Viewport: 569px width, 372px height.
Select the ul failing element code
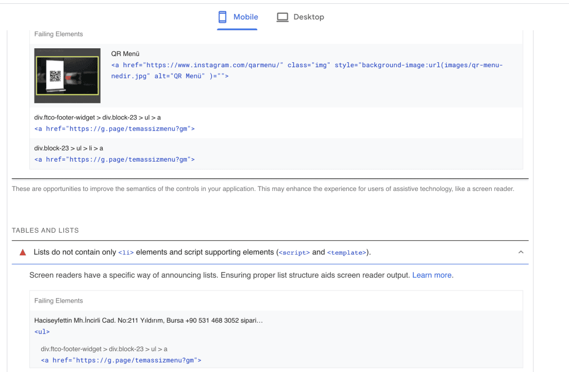[42, 331]
